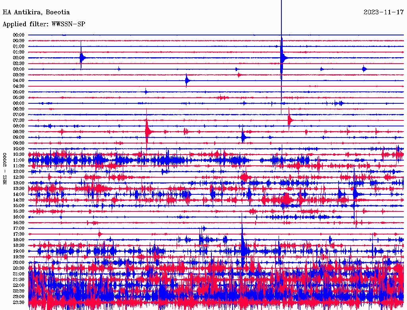Select the 02:00 time label
Viewport: 407px width, 310px height.
click(19, 58)
